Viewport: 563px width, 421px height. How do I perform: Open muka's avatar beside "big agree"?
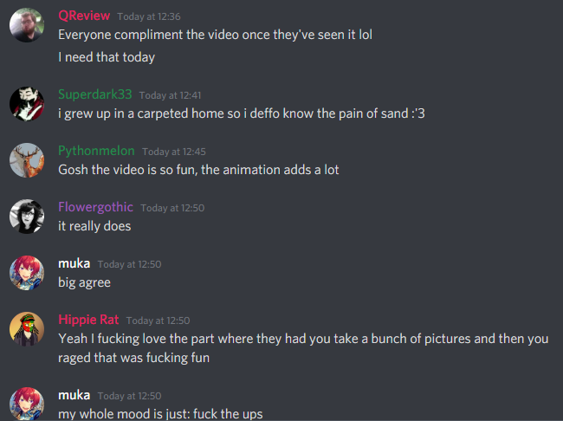[27, 273]
